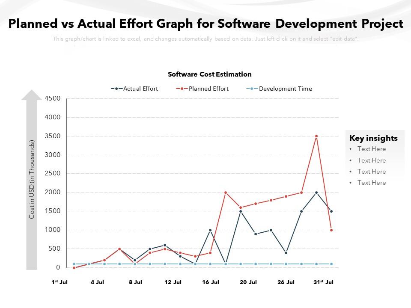Click the Development Time legend label
This screenshot has height=308, width=411.
point(285,89)
